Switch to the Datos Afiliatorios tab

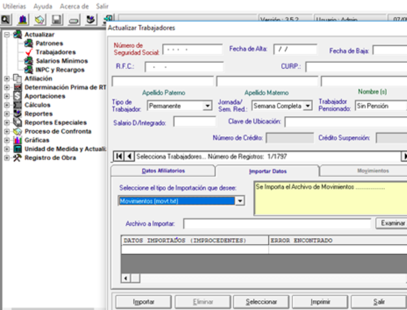[x=163, y=171]
